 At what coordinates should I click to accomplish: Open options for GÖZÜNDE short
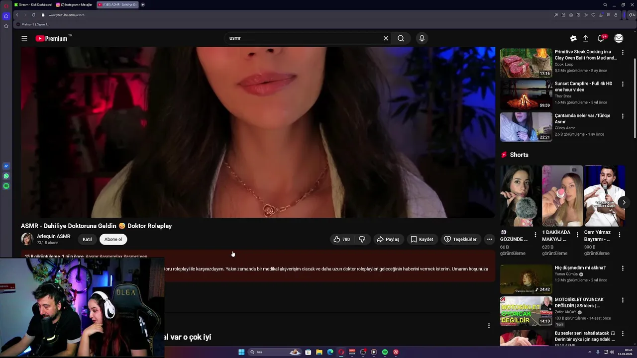[535, 234]
